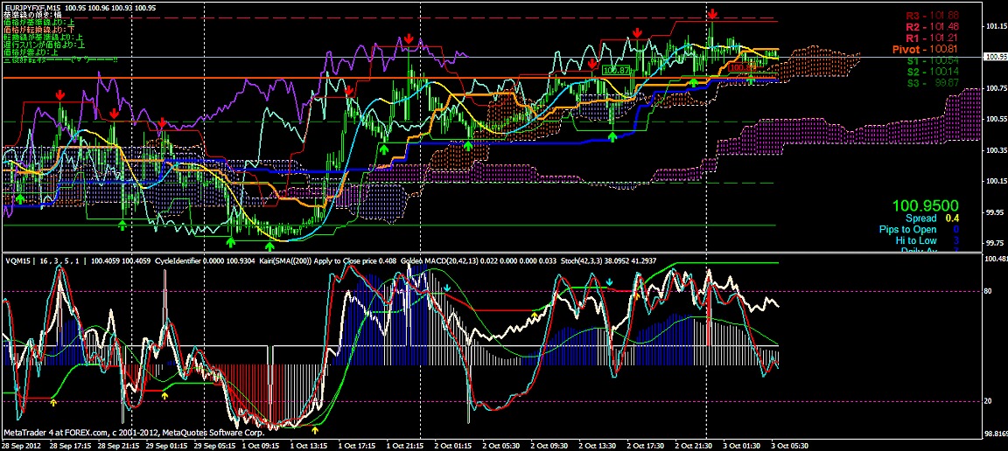Click the lowest yellow up arrow in the oscillator pane

pyautogui.click(x=316, y=429)
